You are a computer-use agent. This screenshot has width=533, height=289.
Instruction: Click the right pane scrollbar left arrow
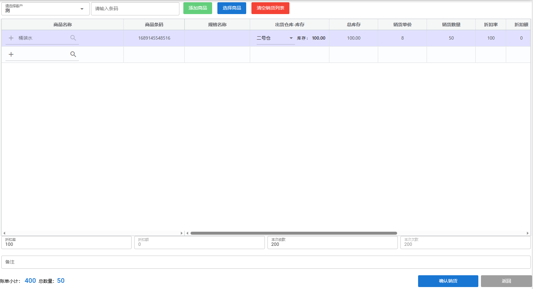click(187, 233)
